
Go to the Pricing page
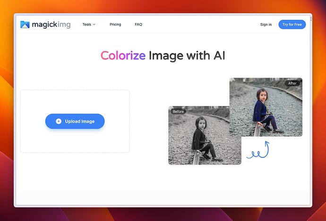click(115, 25)
